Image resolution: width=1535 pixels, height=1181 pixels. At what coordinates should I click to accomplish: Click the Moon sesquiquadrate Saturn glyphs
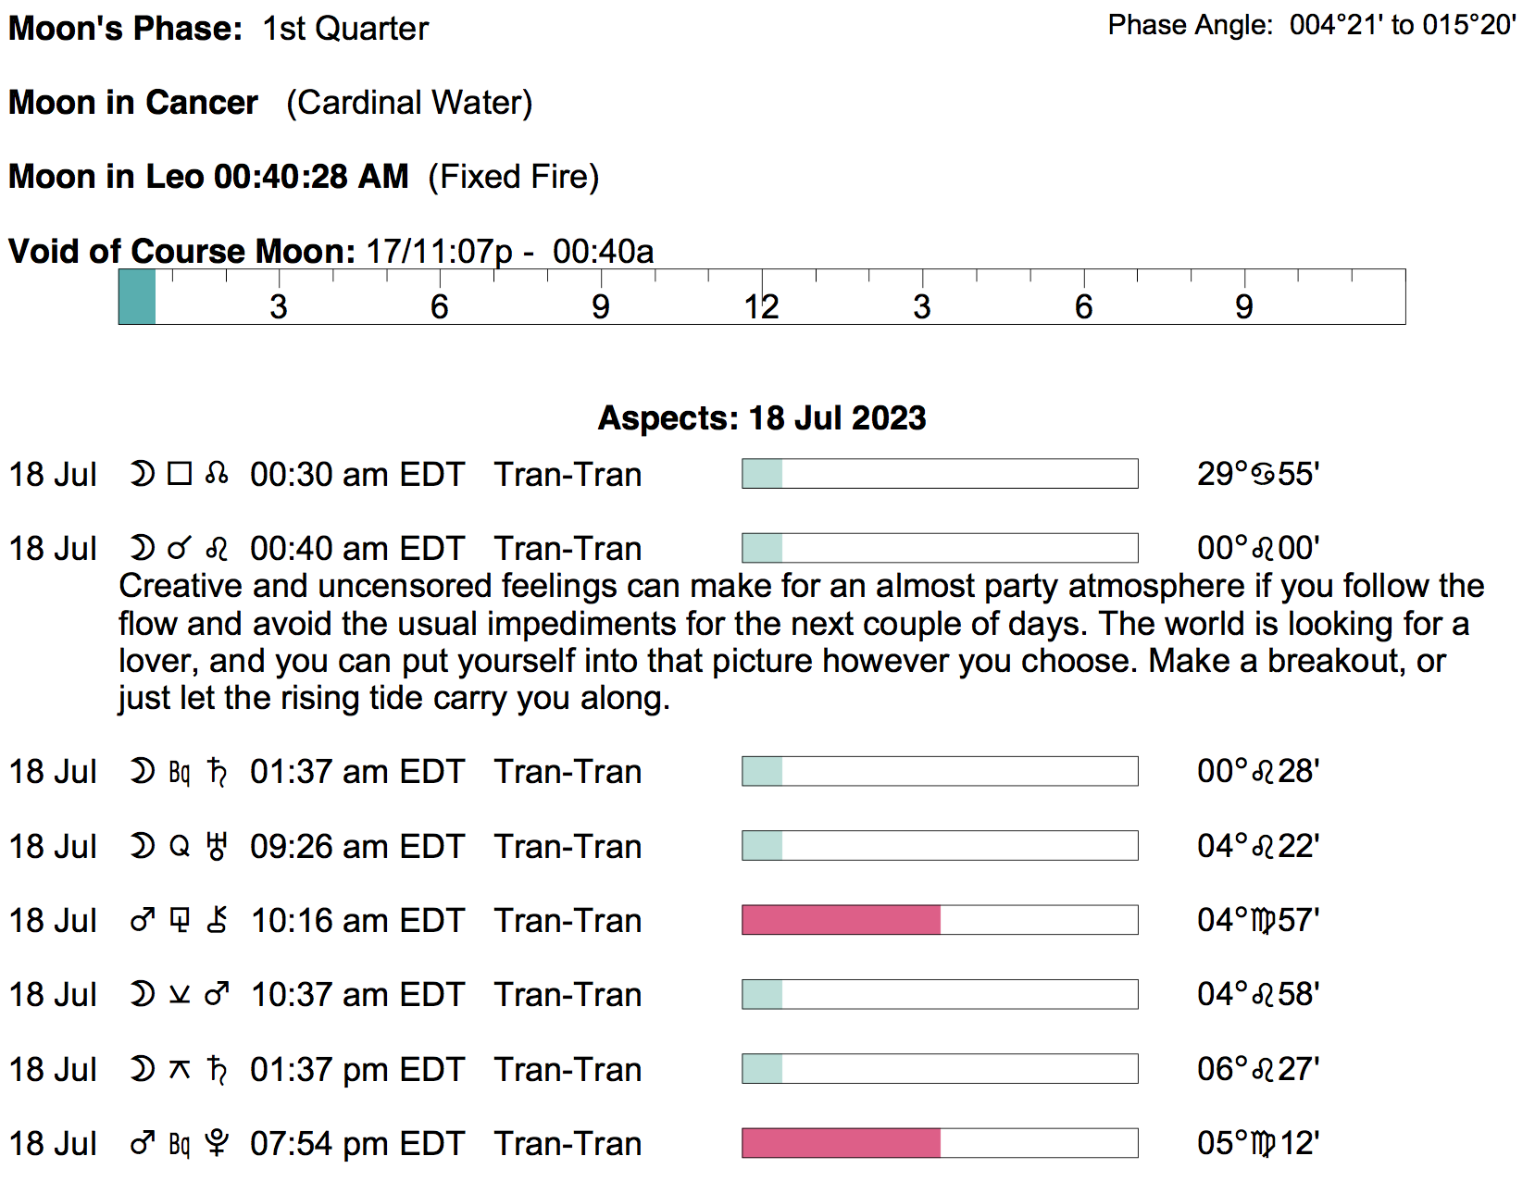179,772
